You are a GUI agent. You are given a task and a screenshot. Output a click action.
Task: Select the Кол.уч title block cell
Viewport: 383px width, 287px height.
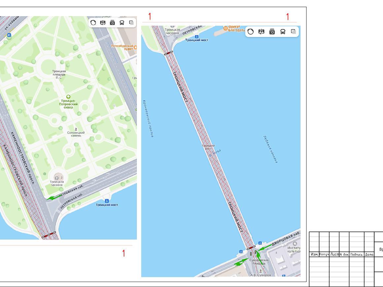(x=324, y=254)
